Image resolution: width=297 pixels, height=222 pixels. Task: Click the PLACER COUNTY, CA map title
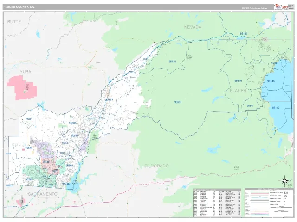pyautogui.click(x=19, y=7)
